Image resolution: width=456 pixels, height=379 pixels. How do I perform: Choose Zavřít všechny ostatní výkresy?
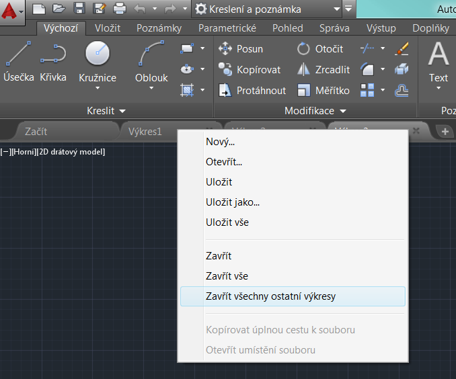point(293,296)
